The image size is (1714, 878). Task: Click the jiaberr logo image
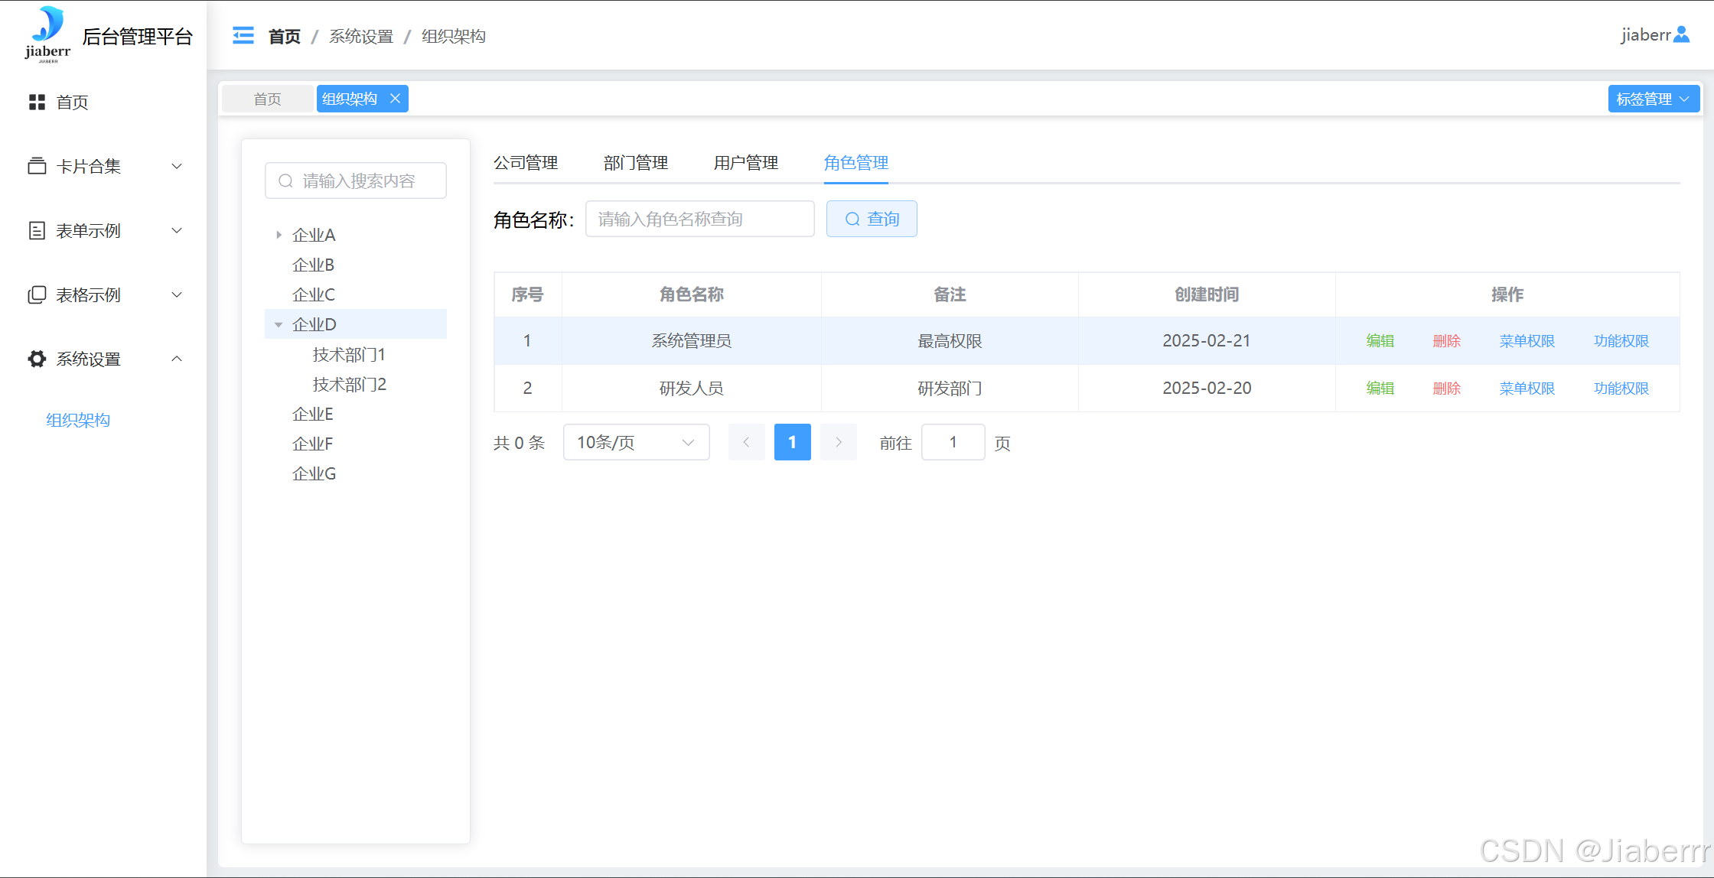(47, 34)
